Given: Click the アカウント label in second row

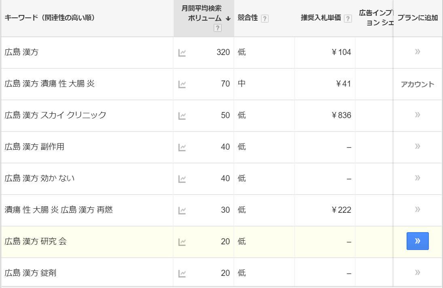Looking at the screenshot, I should 417,84.
